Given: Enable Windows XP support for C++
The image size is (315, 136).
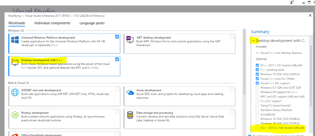Looking at the screenshot, I should click(x=257, y=92).
